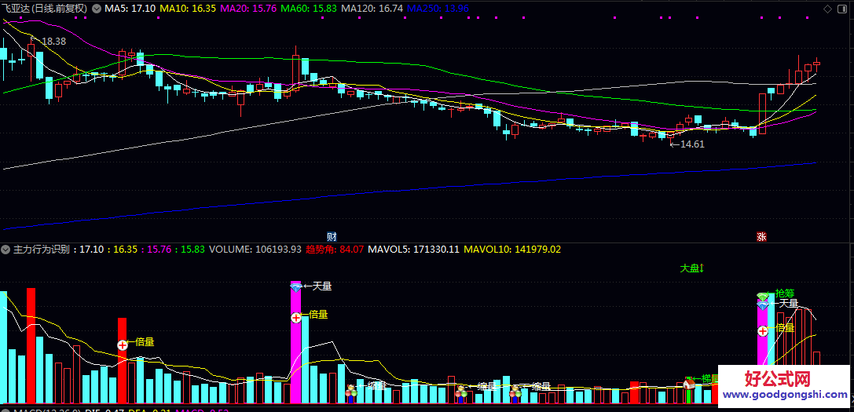Click the last red candlestick on the right
This screenshot has height=412, width=854.
816,64
